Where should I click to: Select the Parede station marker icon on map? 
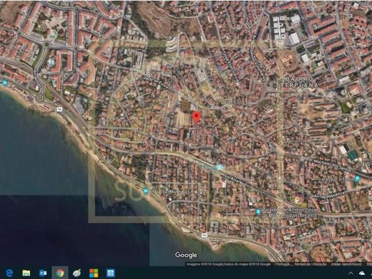[x=220, y=167]
